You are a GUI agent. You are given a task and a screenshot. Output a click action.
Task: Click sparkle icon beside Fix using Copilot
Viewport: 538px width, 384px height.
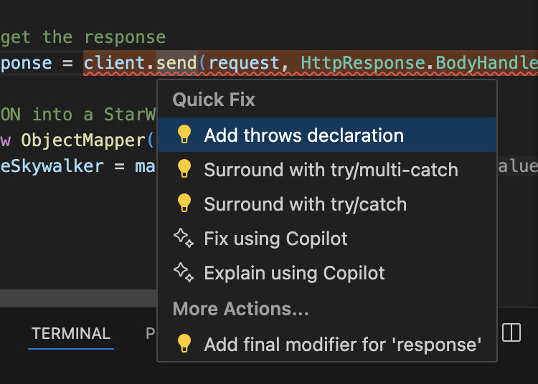(184, 238)
